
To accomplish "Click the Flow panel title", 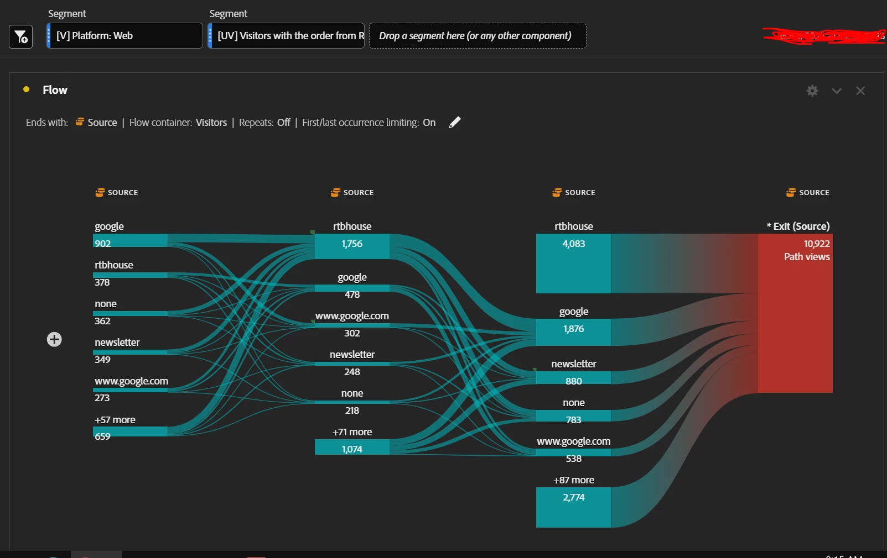I will (x=55, y=90).
